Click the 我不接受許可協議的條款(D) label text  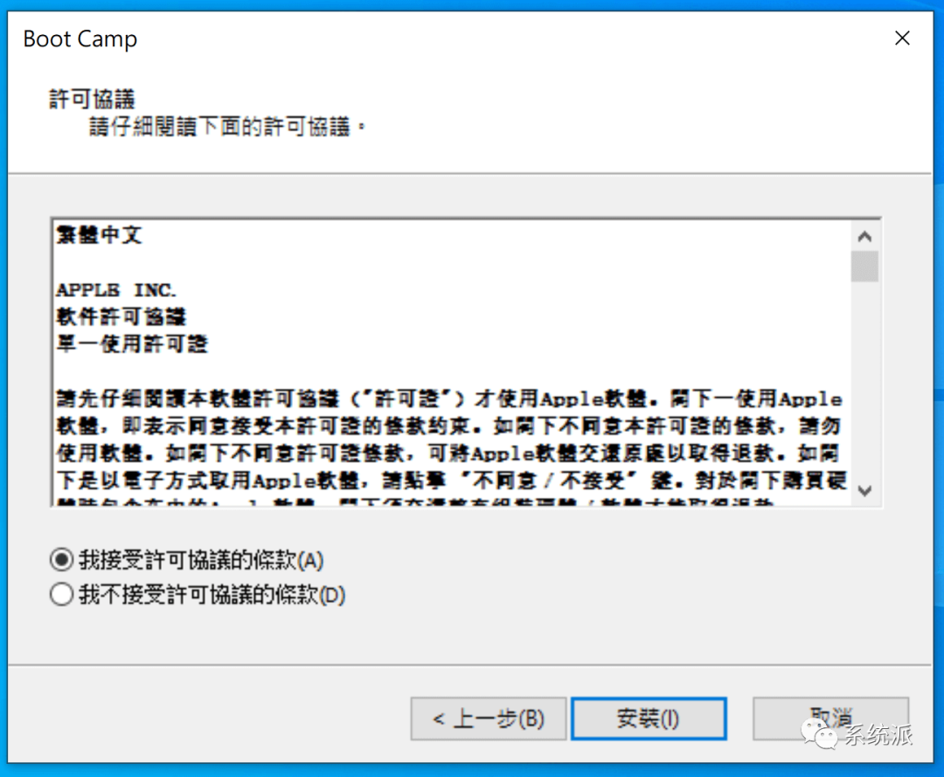[x=212, y=595]
